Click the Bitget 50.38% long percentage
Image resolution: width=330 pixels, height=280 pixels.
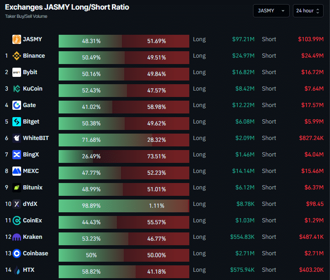coord(91,124)
